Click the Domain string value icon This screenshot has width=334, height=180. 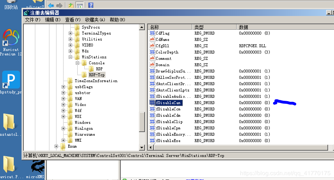click(x=152, y=65)
